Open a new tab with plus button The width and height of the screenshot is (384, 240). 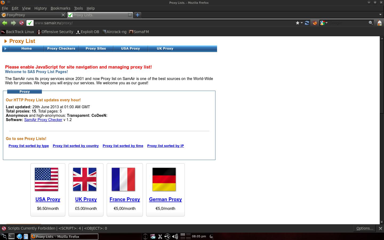point(138,15)
